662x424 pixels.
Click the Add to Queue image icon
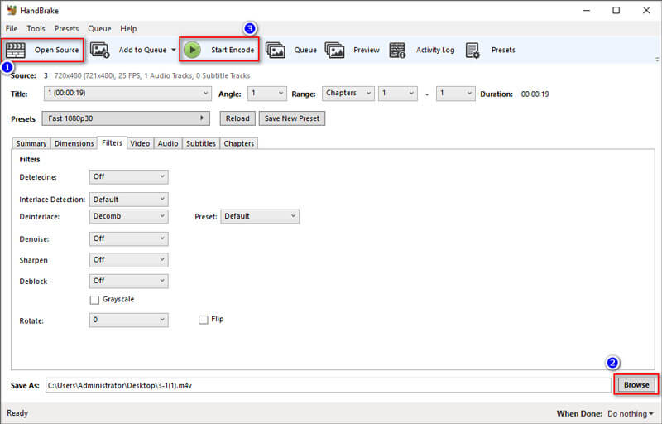[x=99, y=50]
